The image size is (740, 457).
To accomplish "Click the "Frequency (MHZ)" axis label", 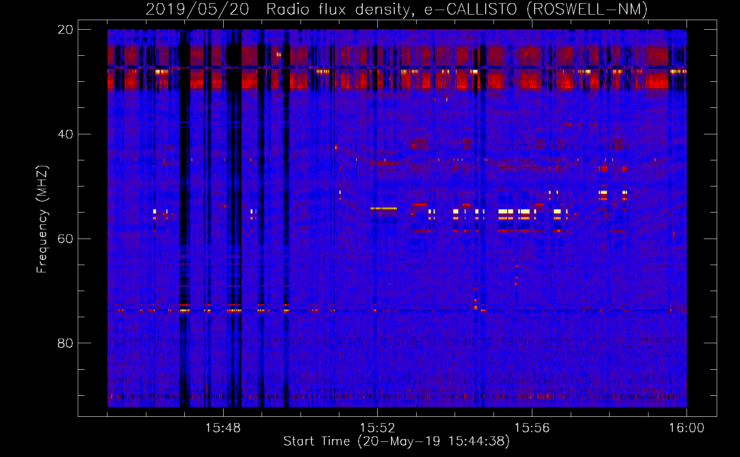I will 42,219.
